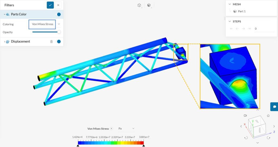Reset view with the home icon
The image size is (278, 147).
(x=268, y=116)
